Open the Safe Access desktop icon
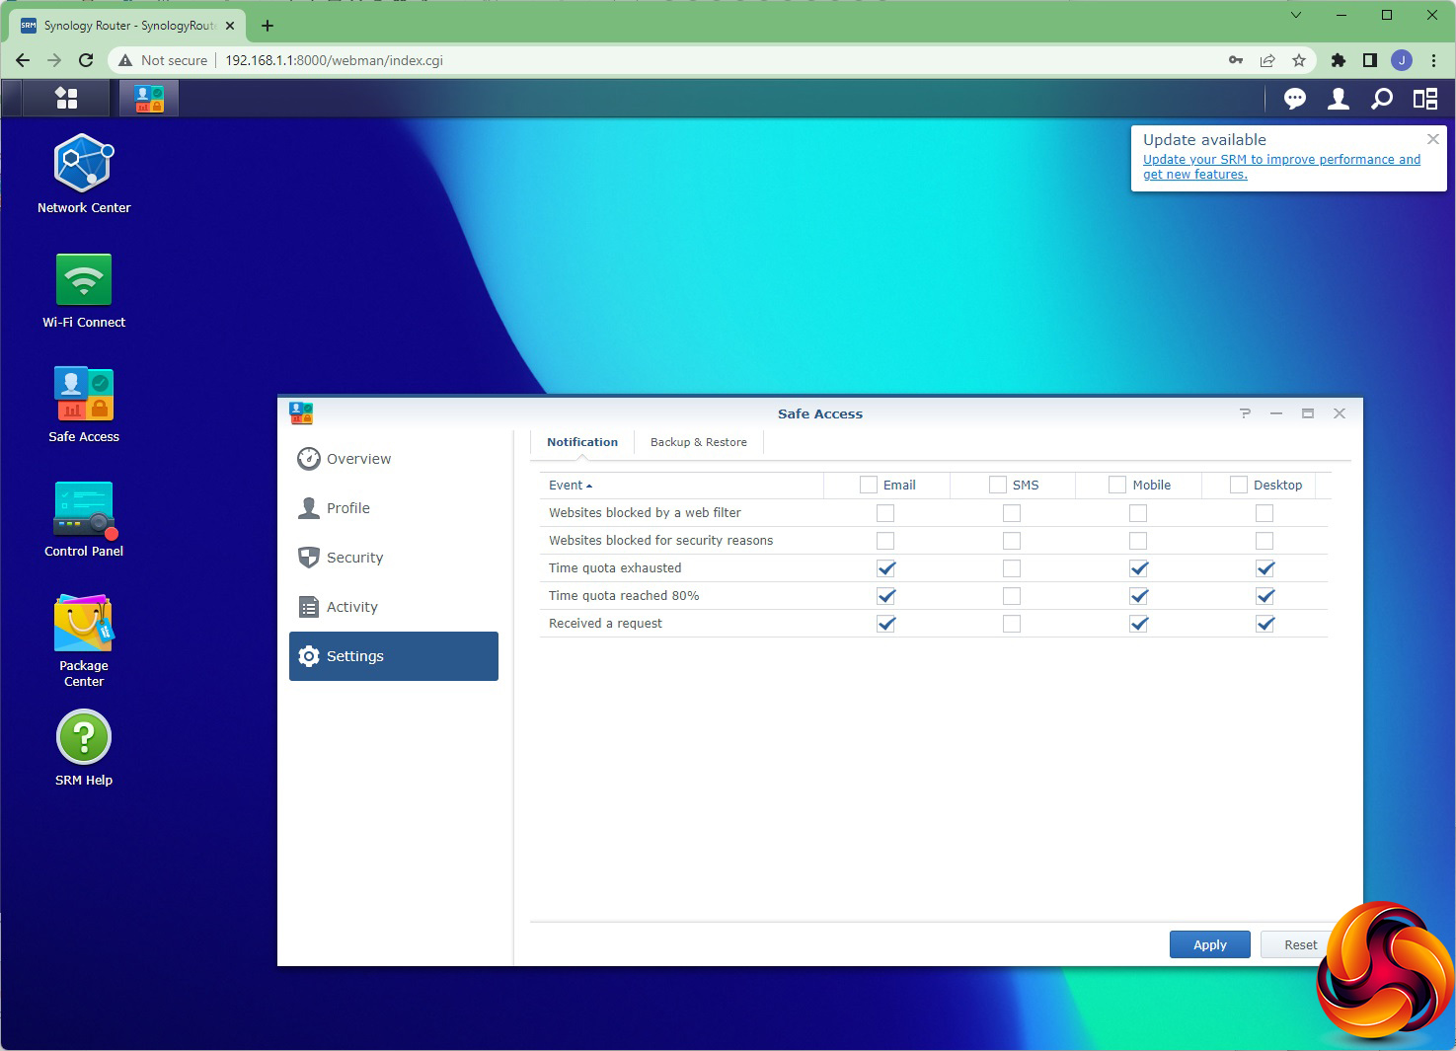Screen dimensions: 1456x1051 pos(84,405)
